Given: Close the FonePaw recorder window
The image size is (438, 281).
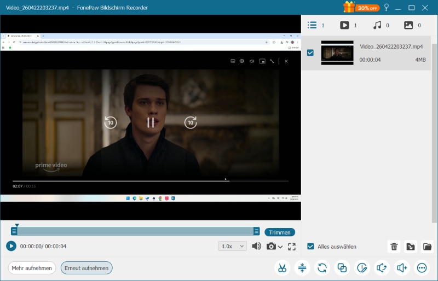Looking at the screenshot, I should pos(425,8).
